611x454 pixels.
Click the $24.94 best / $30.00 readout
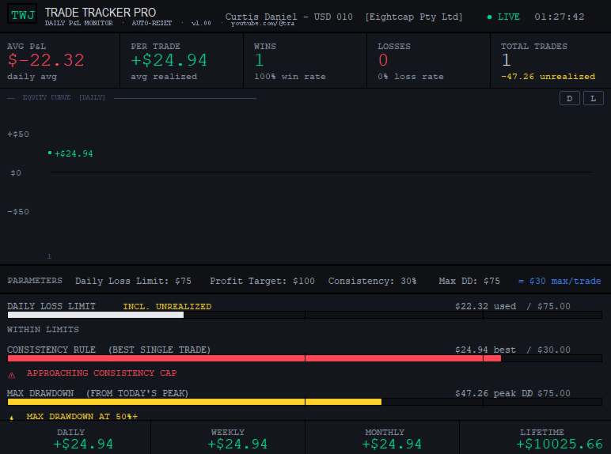[x=512, y=350]
